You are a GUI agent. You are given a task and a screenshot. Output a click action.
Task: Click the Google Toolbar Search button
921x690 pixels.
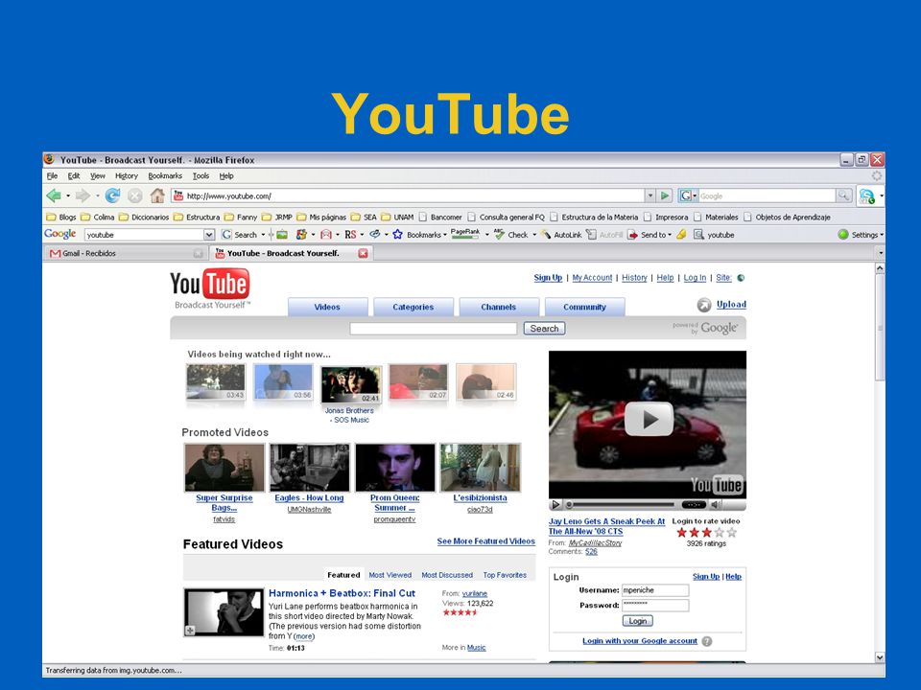(240, 235)
